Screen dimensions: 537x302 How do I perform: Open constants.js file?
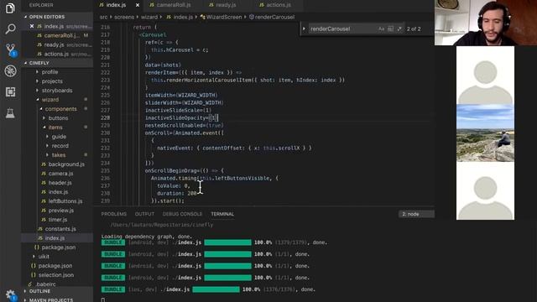click(60, 229)
